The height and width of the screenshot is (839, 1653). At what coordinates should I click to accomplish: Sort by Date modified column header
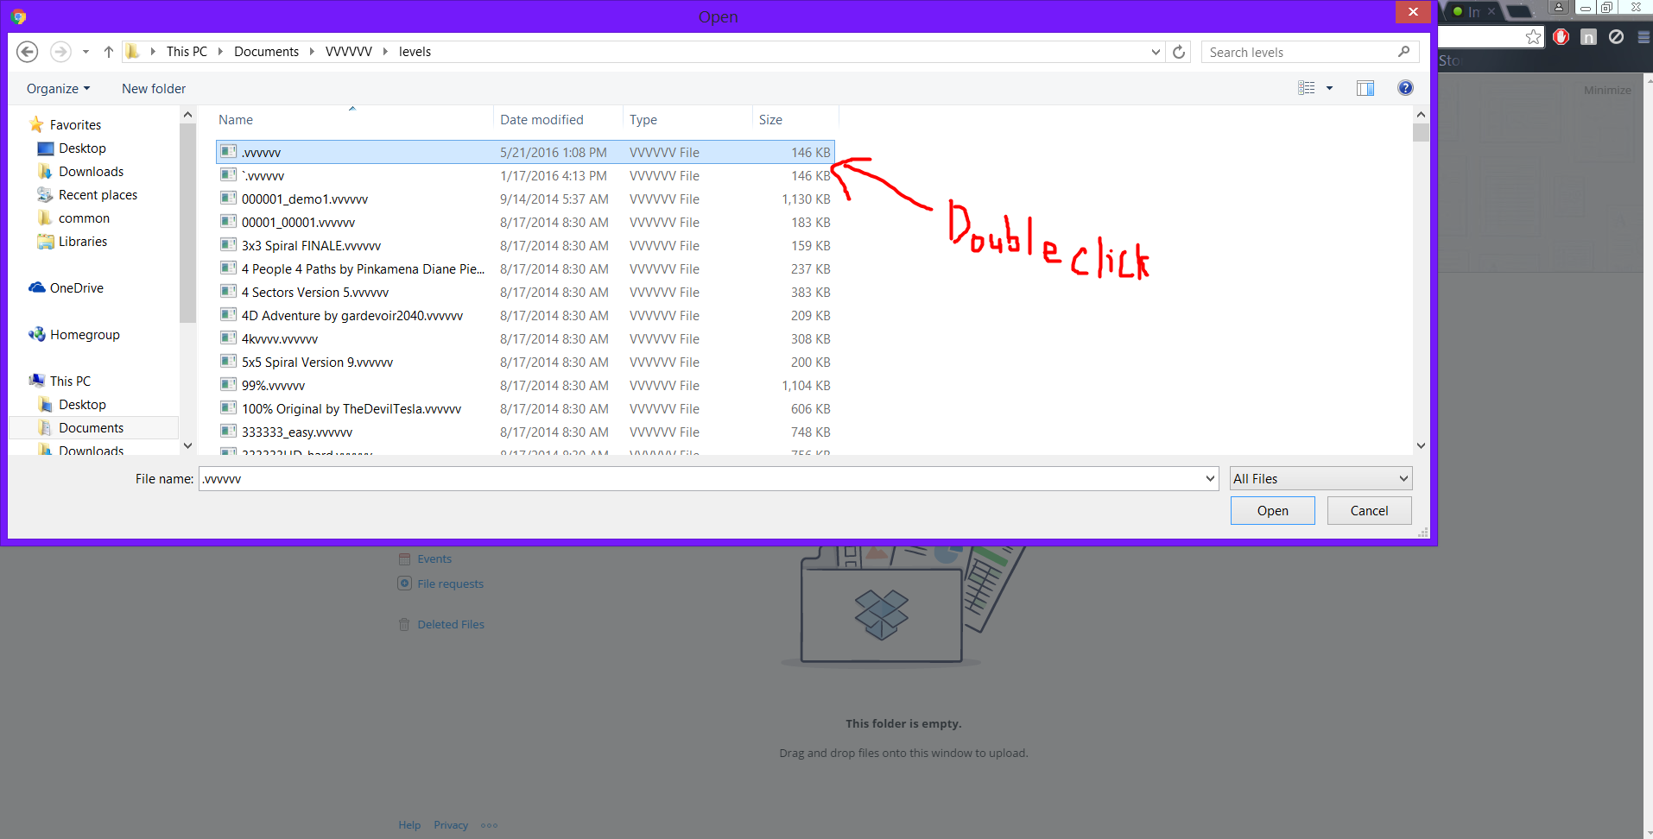point(541,120)
